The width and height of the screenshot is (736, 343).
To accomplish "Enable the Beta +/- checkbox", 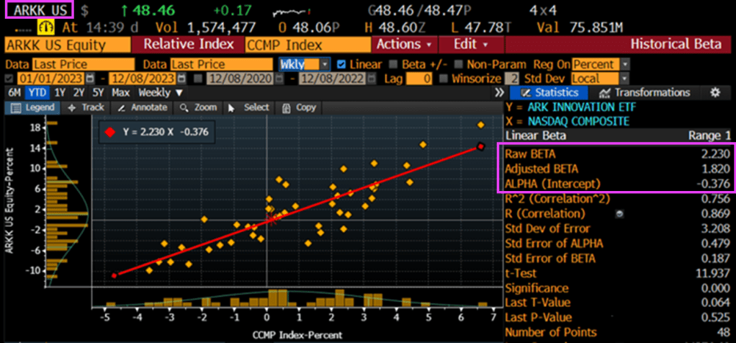I will tap(392, 64).
